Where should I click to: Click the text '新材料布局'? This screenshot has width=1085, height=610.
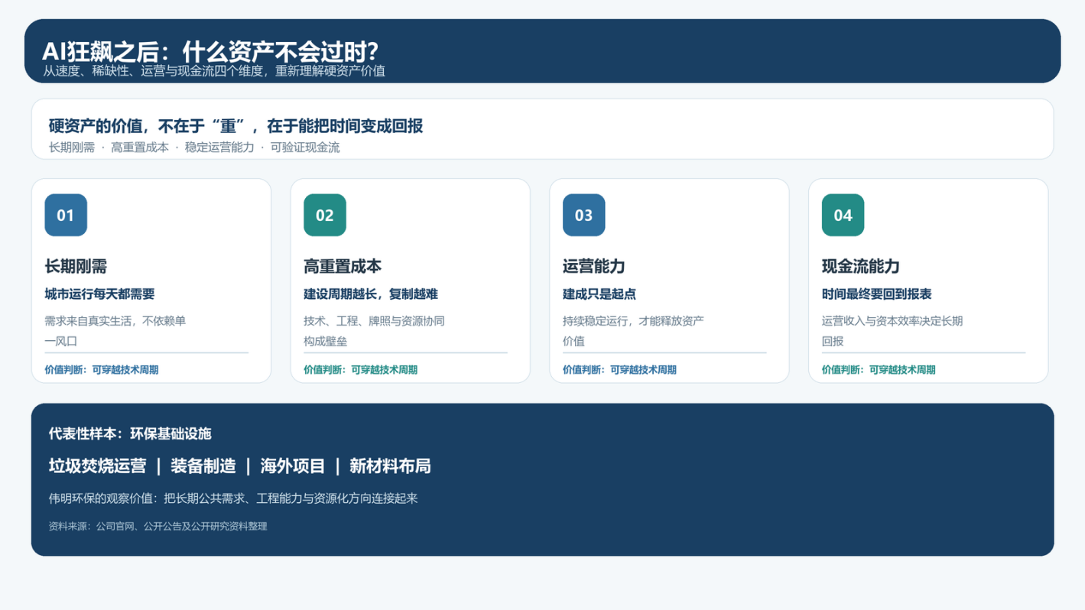pos(390,466)
